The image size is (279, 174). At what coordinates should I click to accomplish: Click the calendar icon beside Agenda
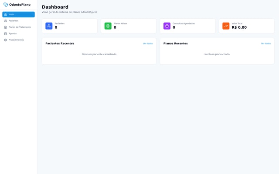[6, 33]
